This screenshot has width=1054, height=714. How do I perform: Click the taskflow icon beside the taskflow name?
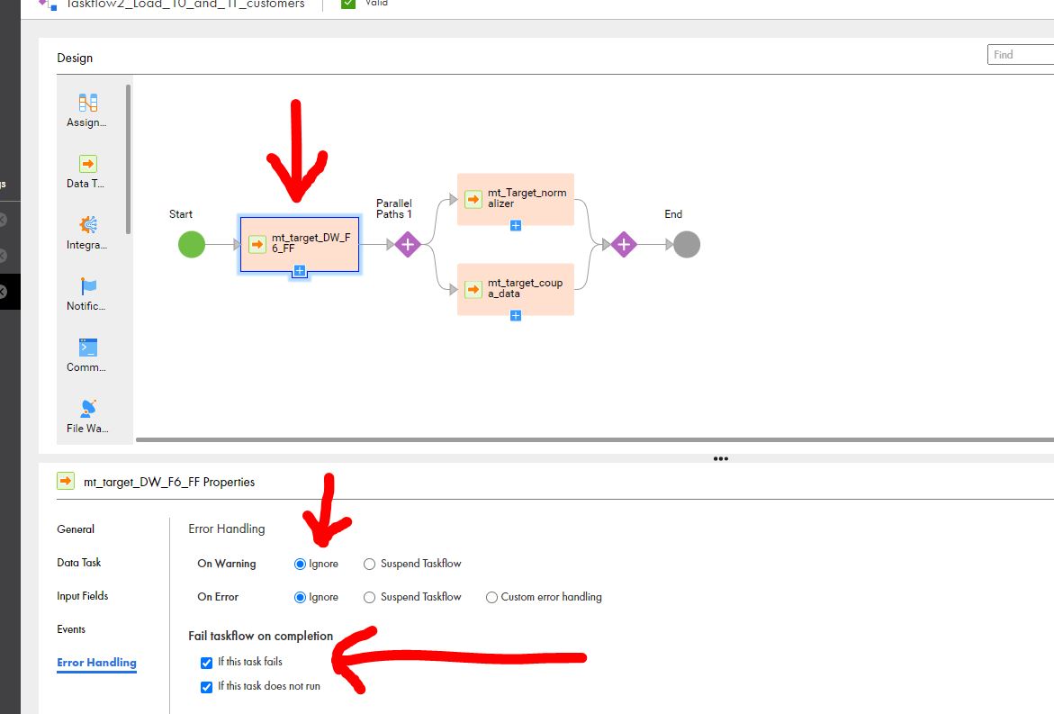coord(48,4)
